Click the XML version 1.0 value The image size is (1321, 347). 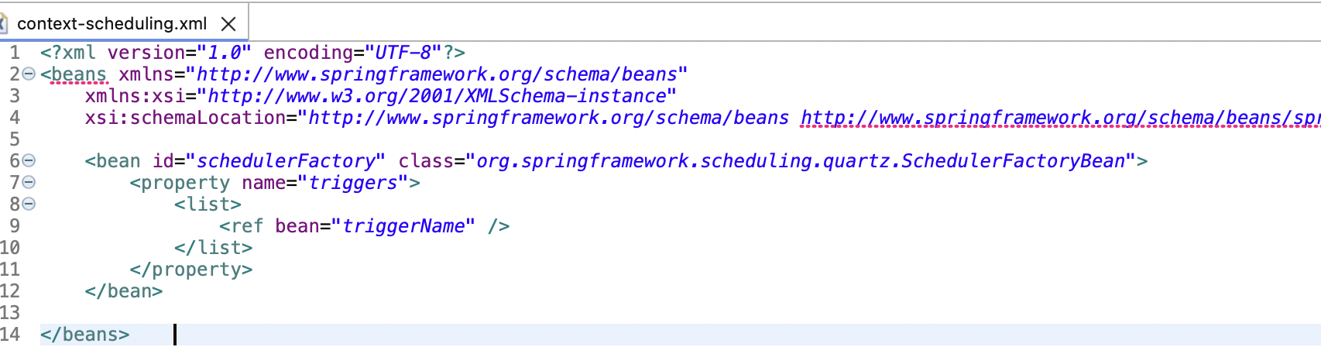[225, 53]
